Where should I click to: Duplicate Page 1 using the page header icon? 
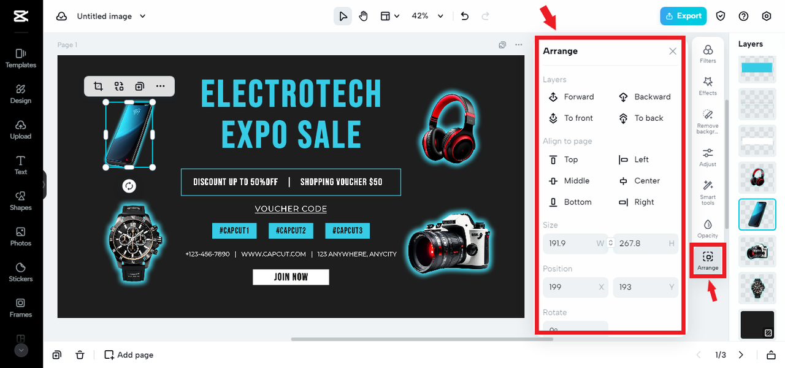coord(502,45)
